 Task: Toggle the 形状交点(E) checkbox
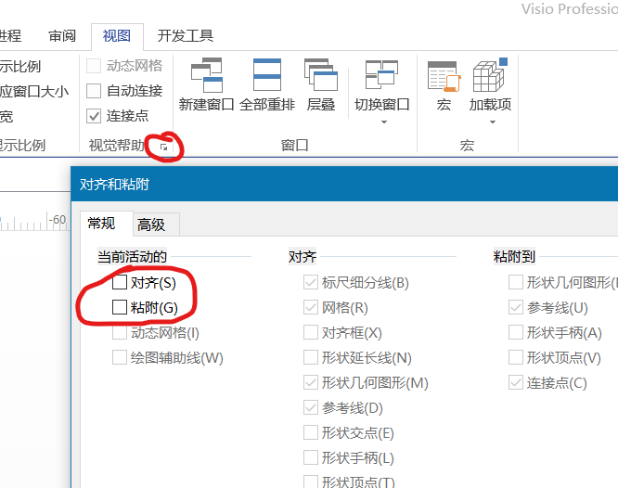pos(311,432)
